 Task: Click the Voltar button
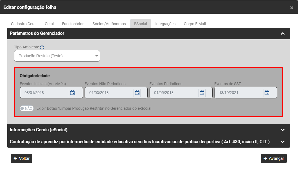pyautogui.click(x=22, y=158)
